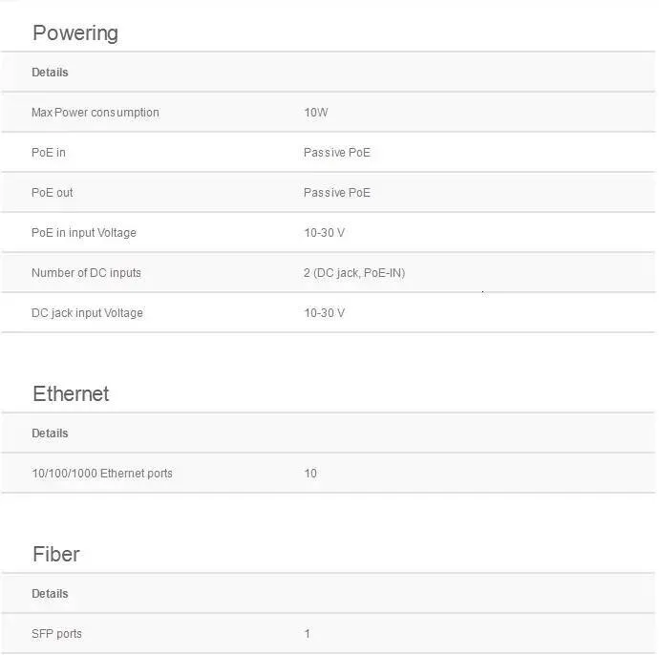The width and height of the screenshot is (659, 655).
Task: Select Passive PoE value for PoE in
Action: pyautogui.click(x=336, y=153)
